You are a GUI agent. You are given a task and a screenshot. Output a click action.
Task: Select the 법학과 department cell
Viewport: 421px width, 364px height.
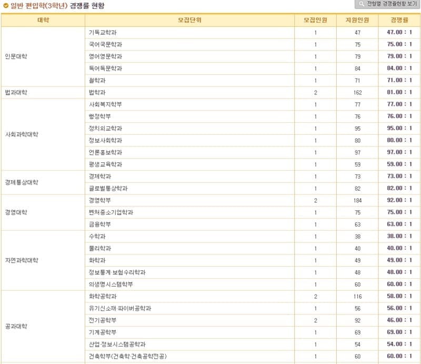[x=189, y=93]
